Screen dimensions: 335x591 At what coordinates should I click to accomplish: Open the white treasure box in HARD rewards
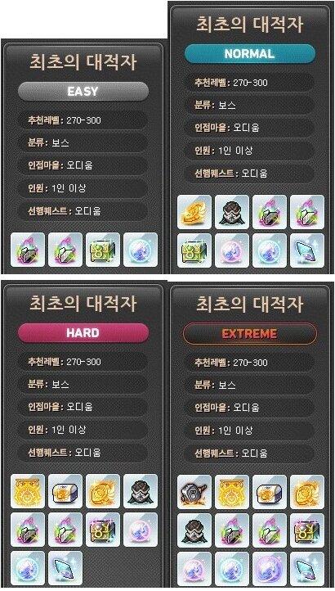(x=65, y=491)
